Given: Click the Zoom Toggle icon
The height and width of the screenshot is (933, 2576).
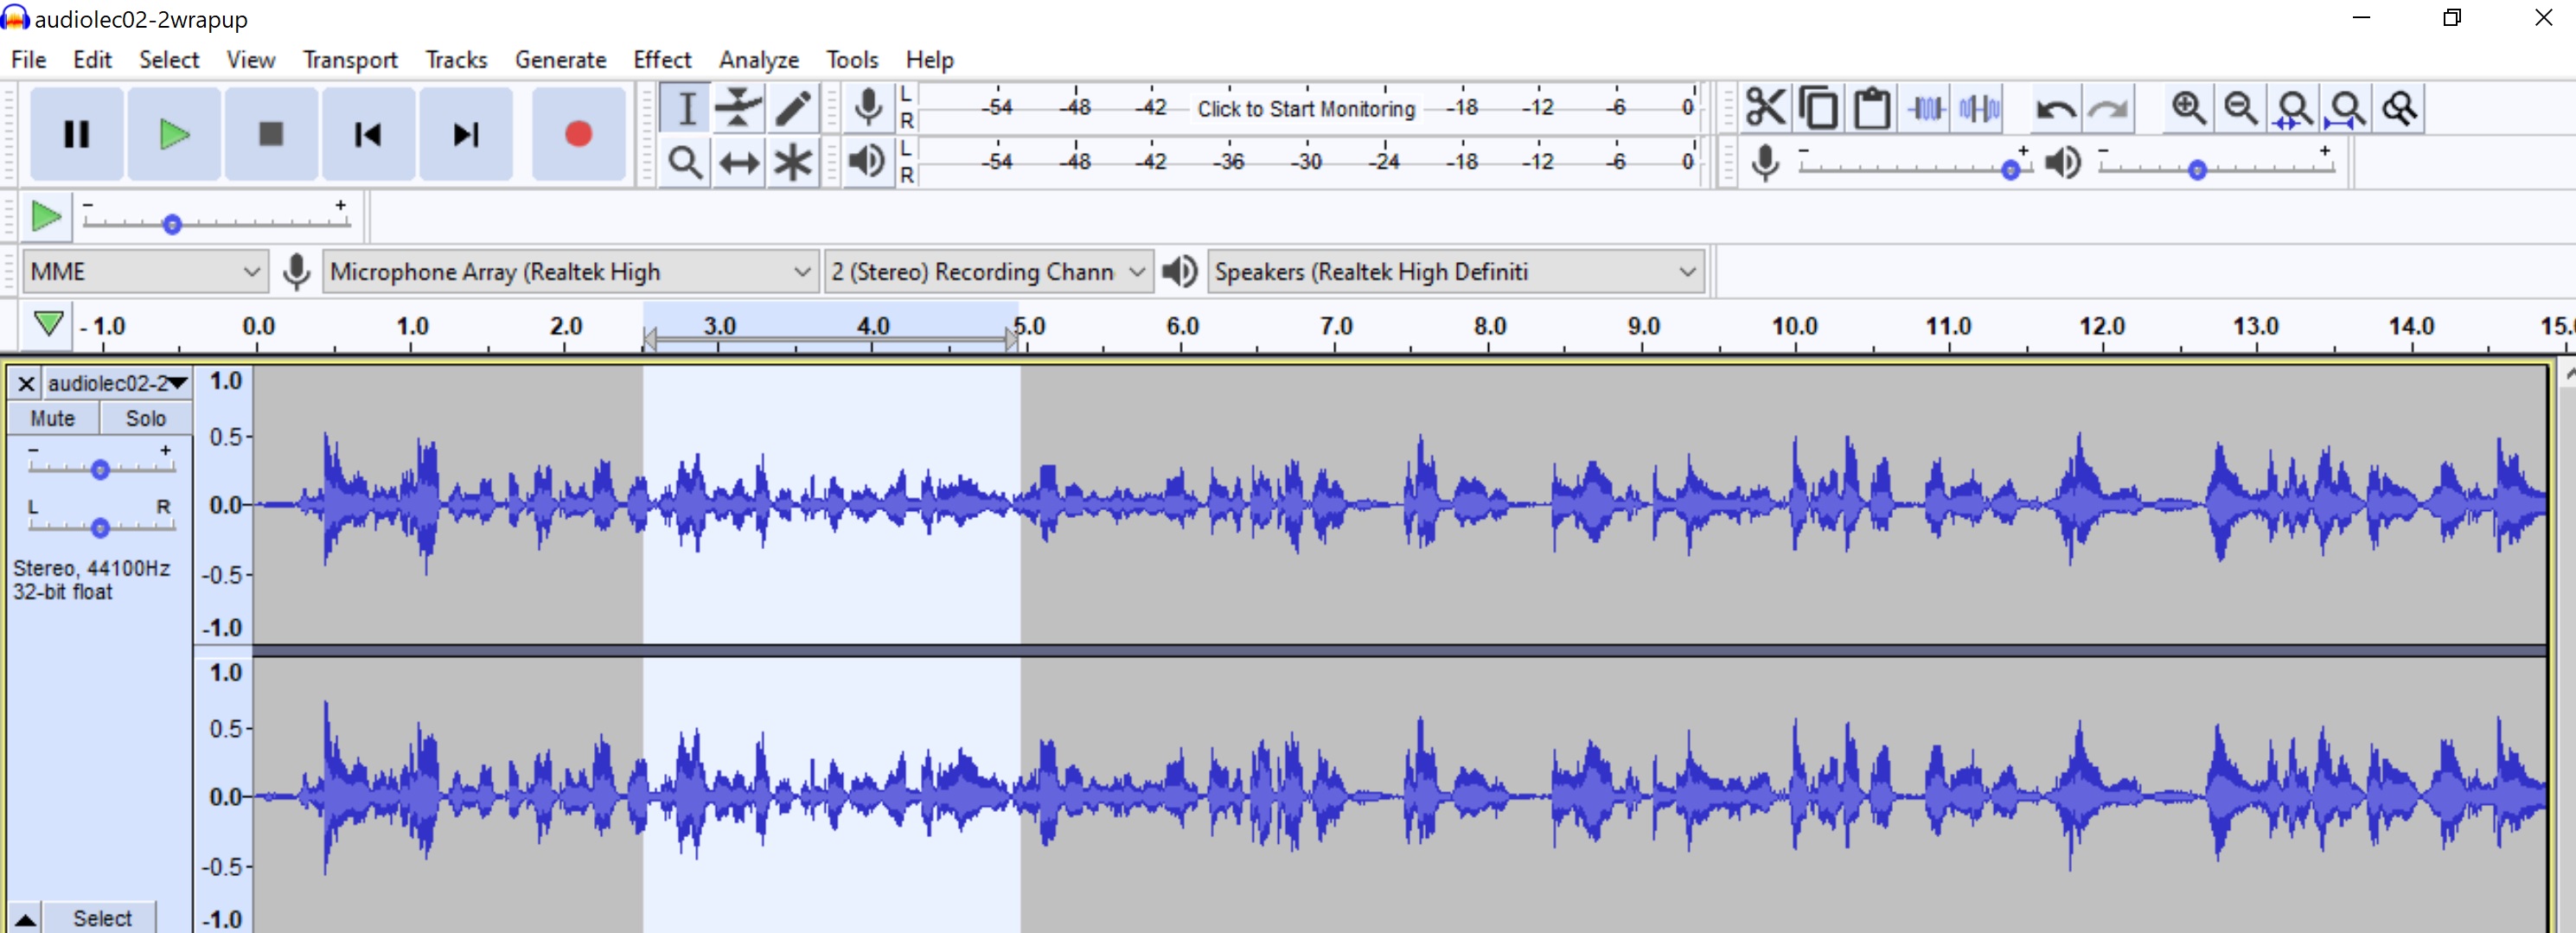Looking at the screenshot, I should point(2400,108).
